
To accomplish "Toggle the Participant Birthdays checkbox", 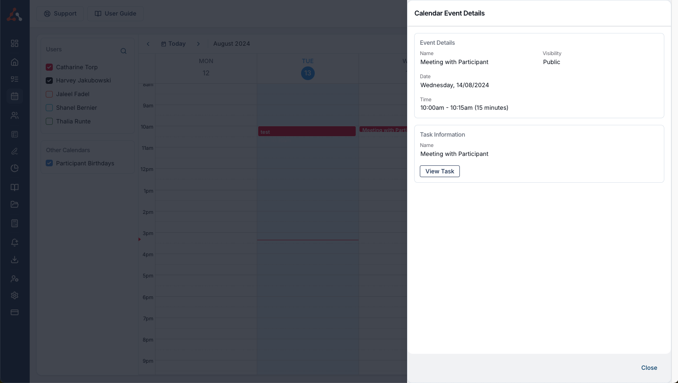I will (x=49, y=163).
